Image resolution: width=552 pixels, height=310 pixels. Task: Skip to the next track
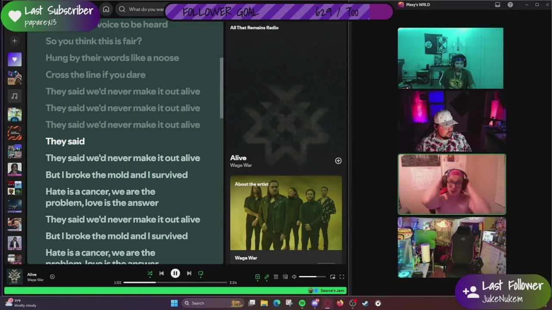[x=189, y=273]
